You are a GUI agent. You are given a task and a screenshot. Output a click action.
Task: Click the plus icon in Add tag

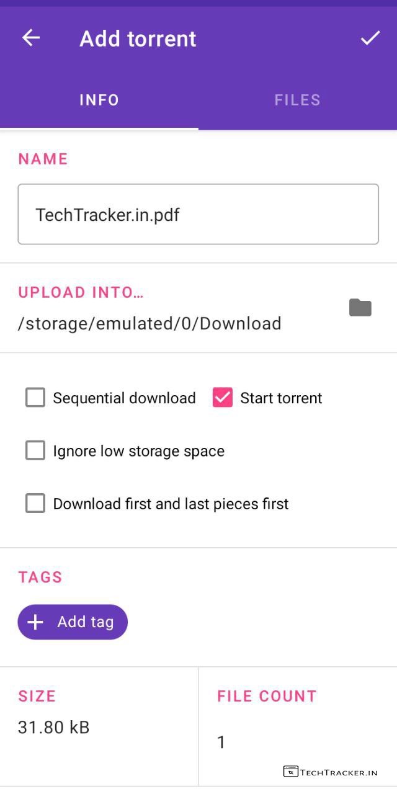click(36, 622)
